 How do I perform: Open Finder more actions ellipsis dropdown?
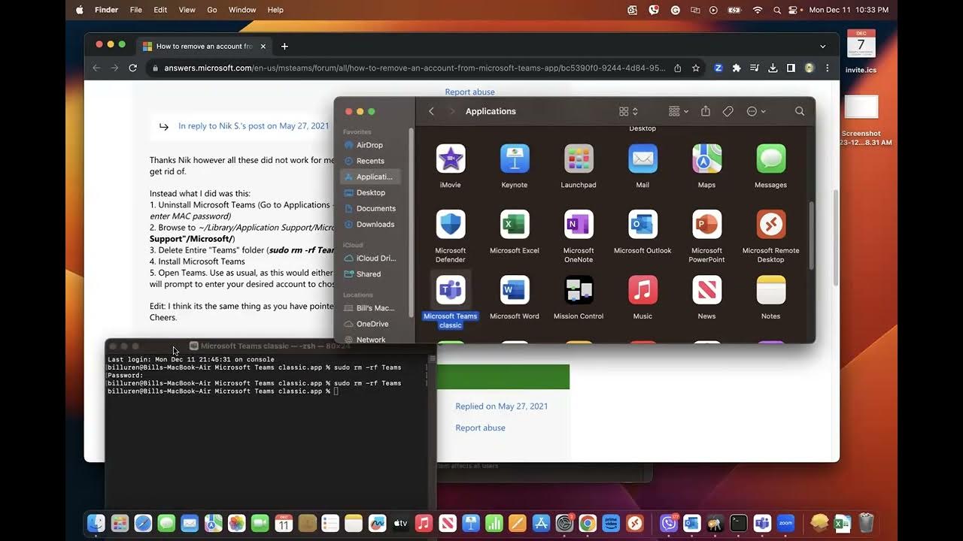tap(756, 111)
